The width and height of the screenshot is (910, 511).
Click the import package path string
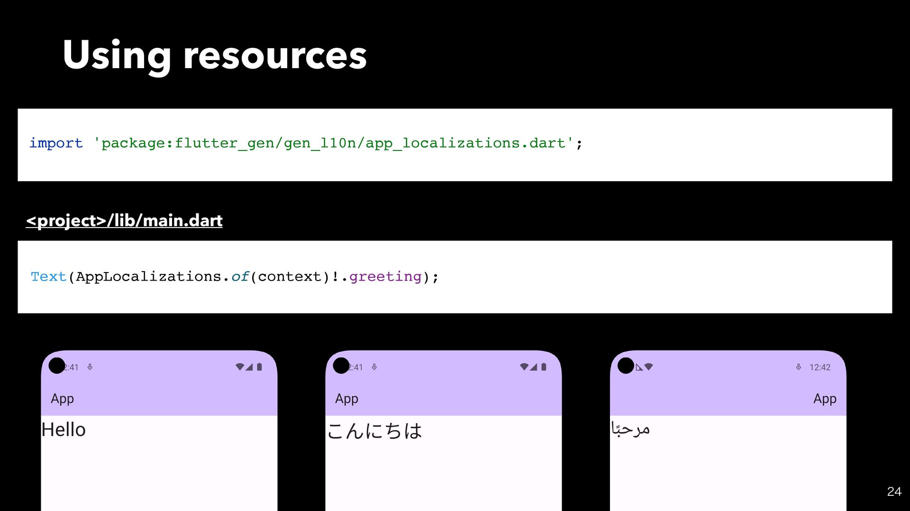click(x=333, y=143)
